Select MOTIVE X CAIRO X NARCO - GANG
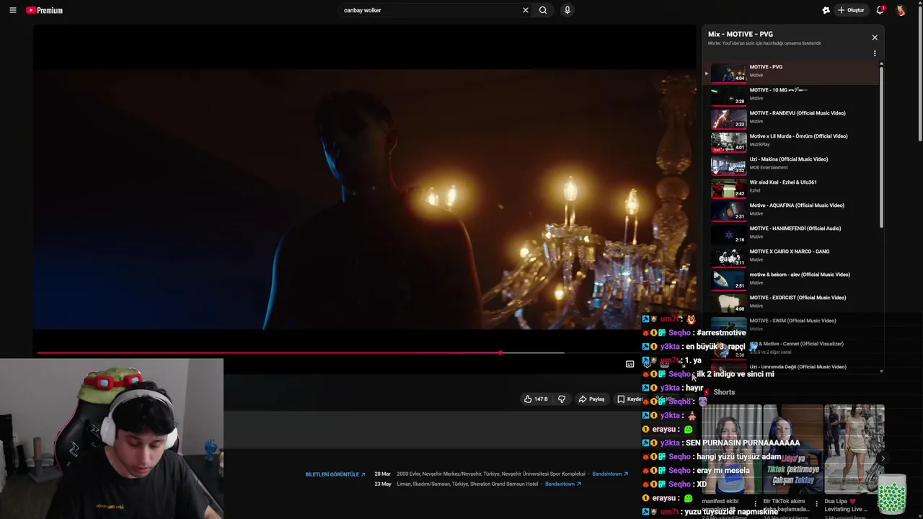923x519 pixels. [791, 257]
